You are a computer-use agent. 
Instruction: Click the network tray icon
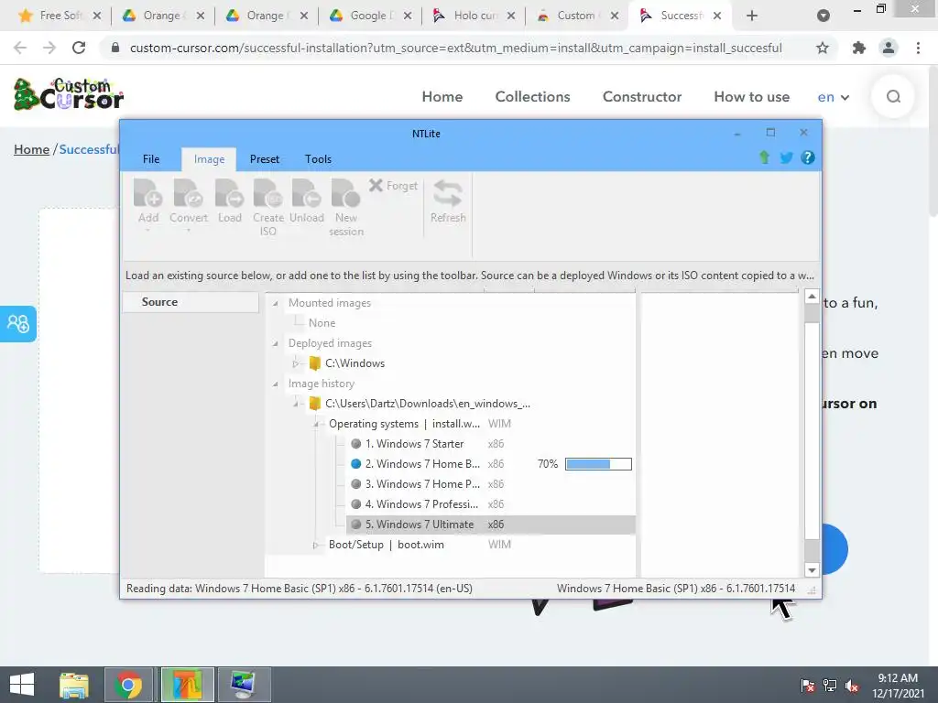pos(830,686)
